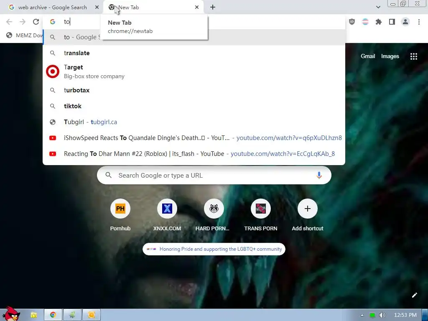This screenshot has width=428, height=321.
Task: Open the Chrome three-dot menu
Action: [x=419, y=22]
